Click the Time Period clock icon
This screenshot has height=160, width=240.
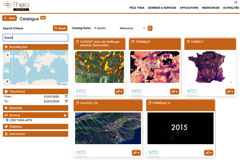(x=6, y=91)
